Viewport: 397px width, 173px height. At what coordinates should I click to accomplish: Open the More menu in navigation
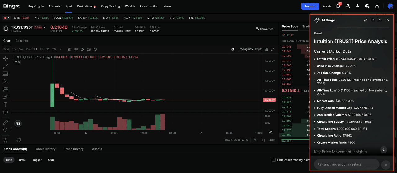point(167,6)
